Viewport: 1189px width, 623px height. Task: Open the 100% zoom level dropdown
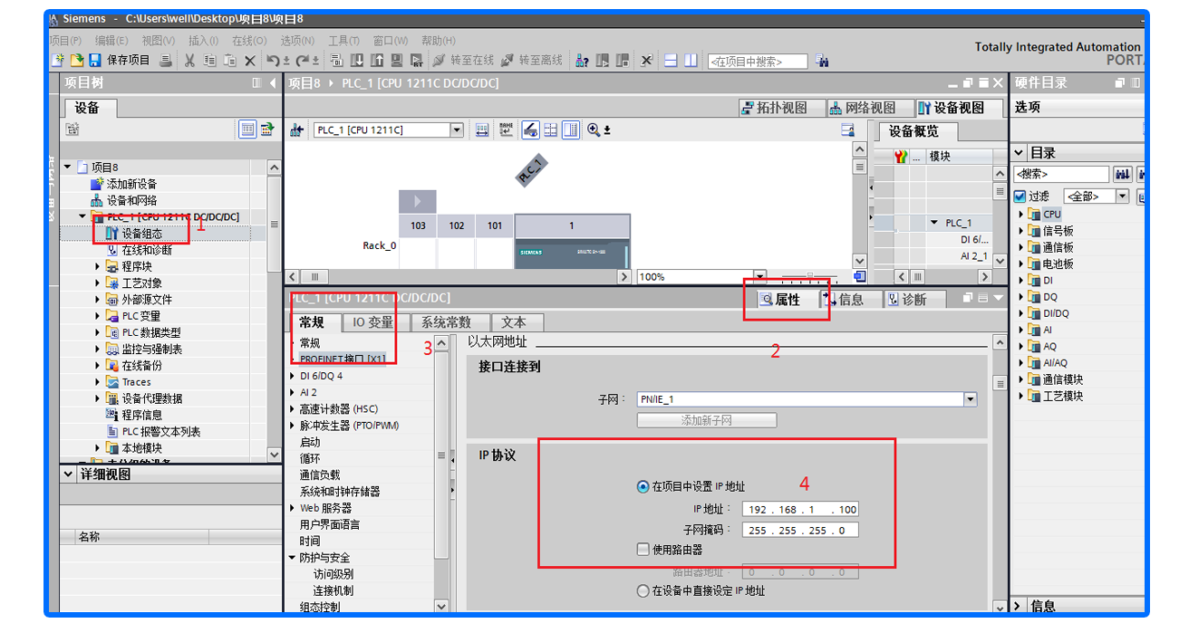click(x=760, y=276)
